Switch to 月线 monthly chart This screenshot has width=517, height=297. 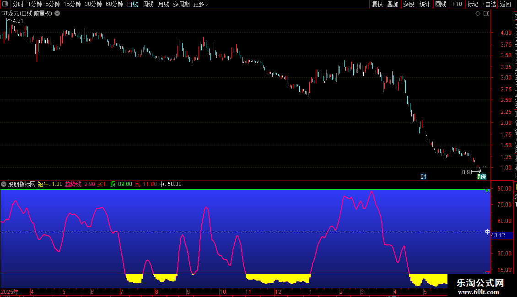coord(163,4)
